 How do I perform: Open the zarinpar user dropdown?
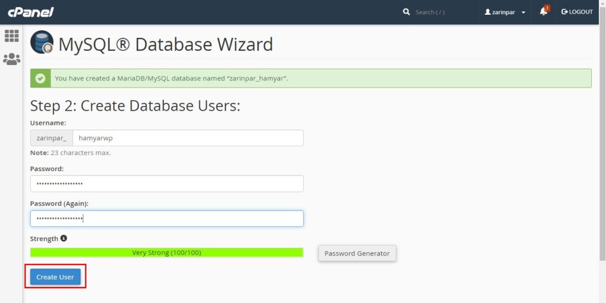point(505,12)
